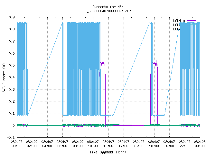Click the 18:00 x-axis time label

[x=154, y=146]
